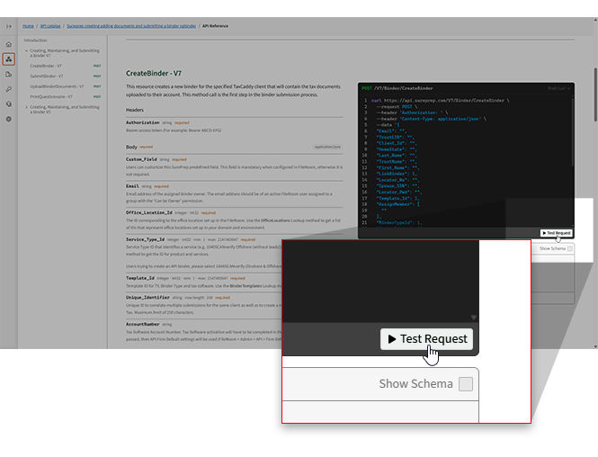Open PrintQuestionnaire - V7 in the tree
Image resolution: width=598 pixels, height=457 pixels.
[51, 97]
